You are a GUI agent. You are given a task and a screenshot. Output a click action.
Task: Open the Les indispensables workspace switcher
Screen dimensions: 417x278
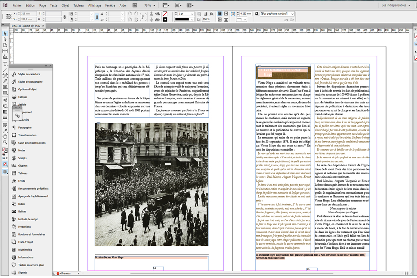click(396, 5)
